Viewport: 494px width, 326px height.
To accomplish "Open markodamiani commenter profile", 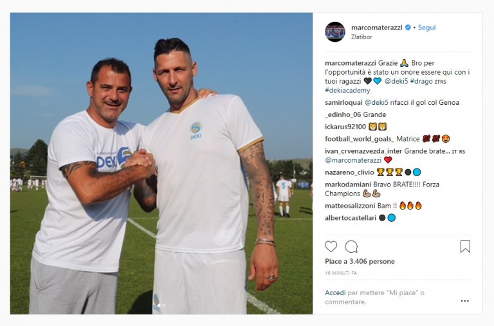I will pyautogui.click(x=348, y=185).
